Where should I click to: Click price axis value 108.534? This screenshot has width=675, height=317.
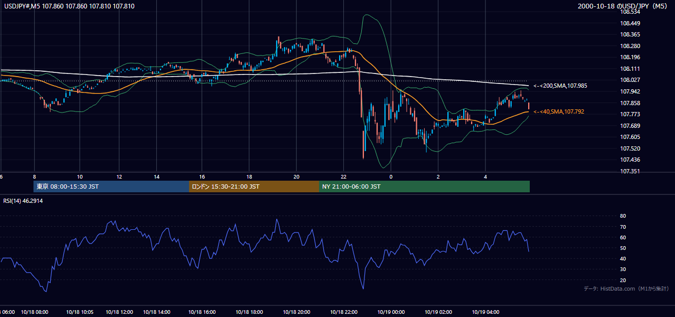pyautogui.click(x=630, y=12)
